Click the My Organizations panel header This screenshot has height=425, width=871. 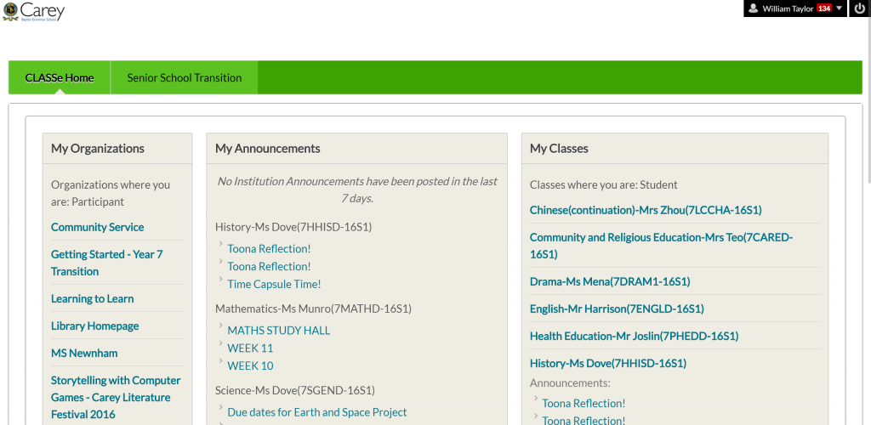tap(117, 149)
